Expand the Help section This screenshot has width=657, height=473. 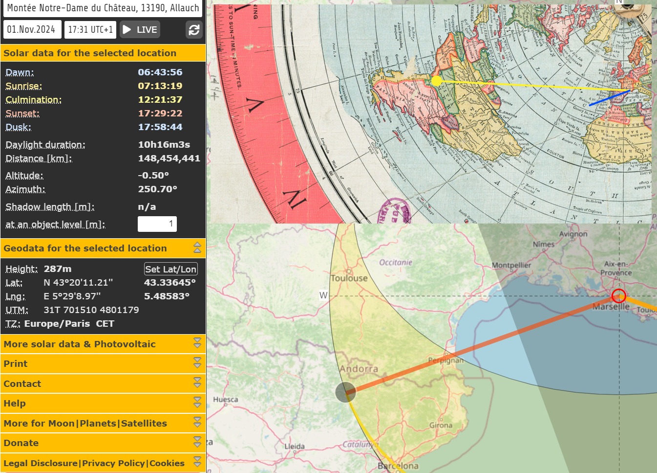pos(197,403)
